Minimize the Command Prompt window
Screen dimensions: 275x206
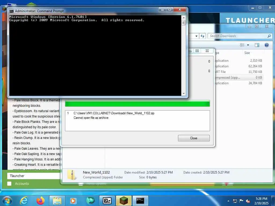click(x=162, y=9)
